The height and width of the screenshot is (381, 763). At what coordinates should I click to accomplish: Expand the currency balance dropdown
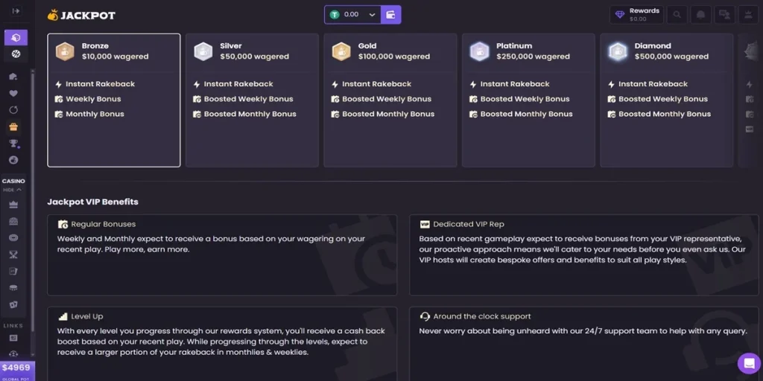click(372, 14)
